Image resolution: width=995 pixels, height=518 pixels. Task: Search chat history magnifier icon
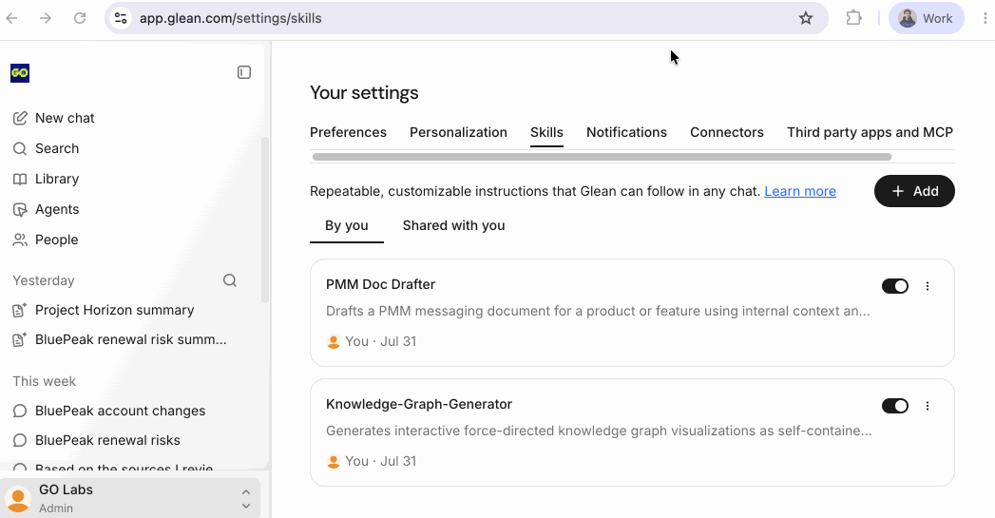(230, 280)
